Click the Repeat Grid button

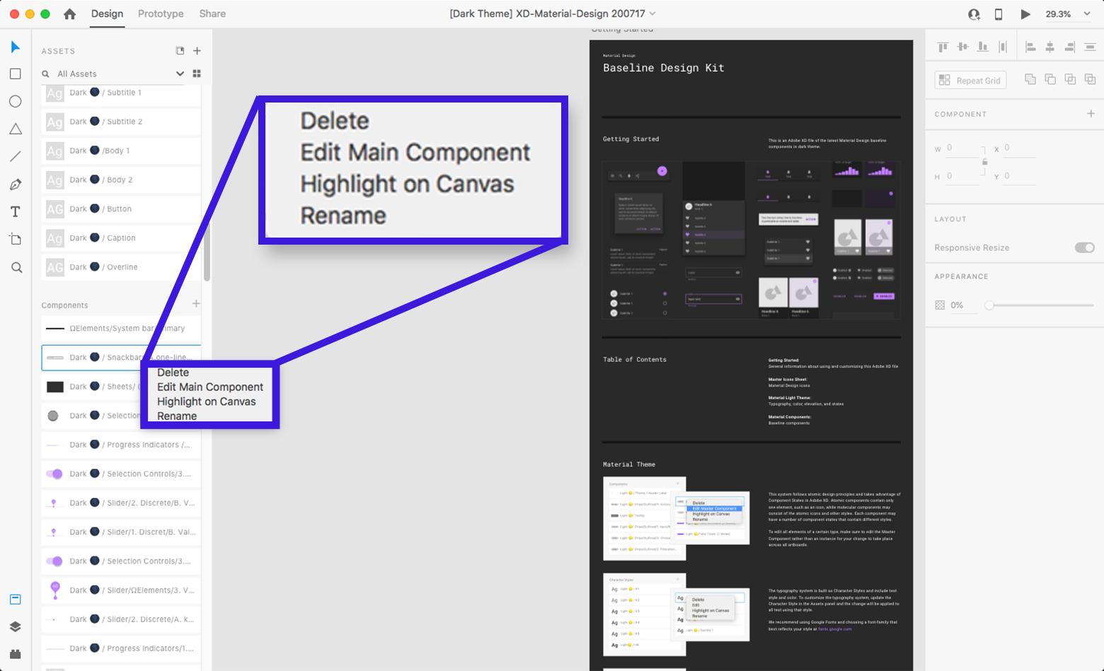point(970,80)
